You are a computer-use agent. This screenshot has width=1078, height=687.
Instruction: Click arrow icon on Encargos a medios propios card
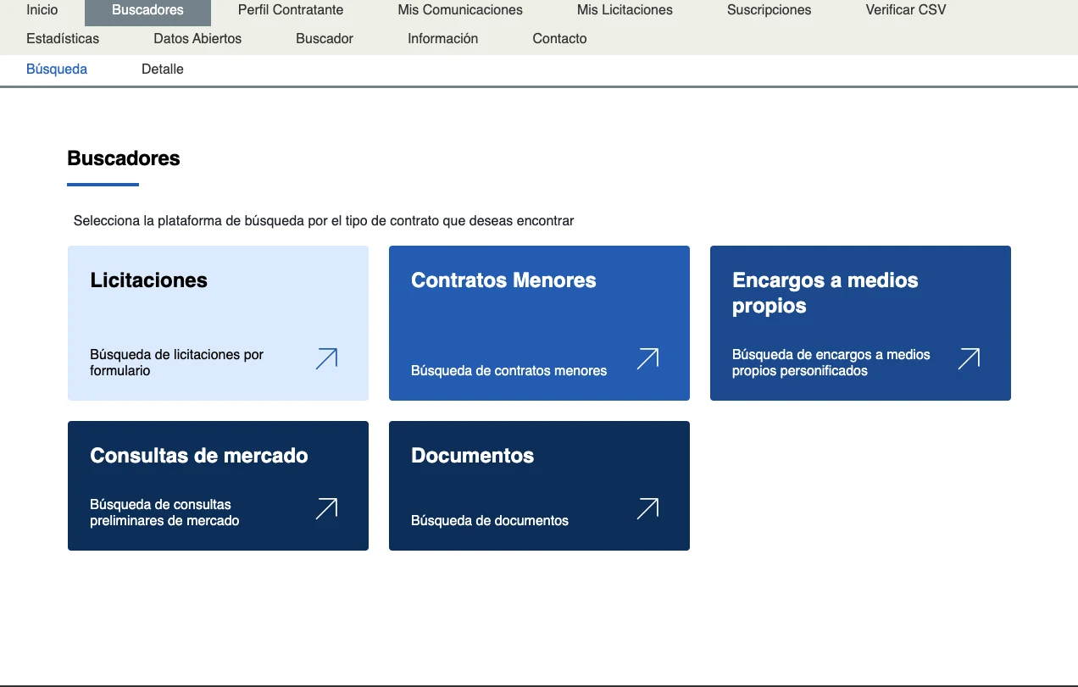tap(969, 358)
